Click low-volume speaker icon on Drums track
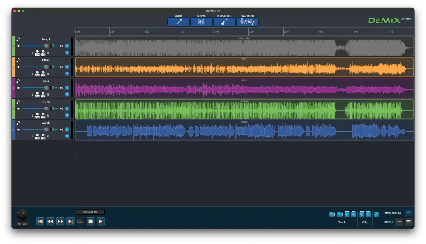This screenshot has width=426, height=244. click(18, 109)
